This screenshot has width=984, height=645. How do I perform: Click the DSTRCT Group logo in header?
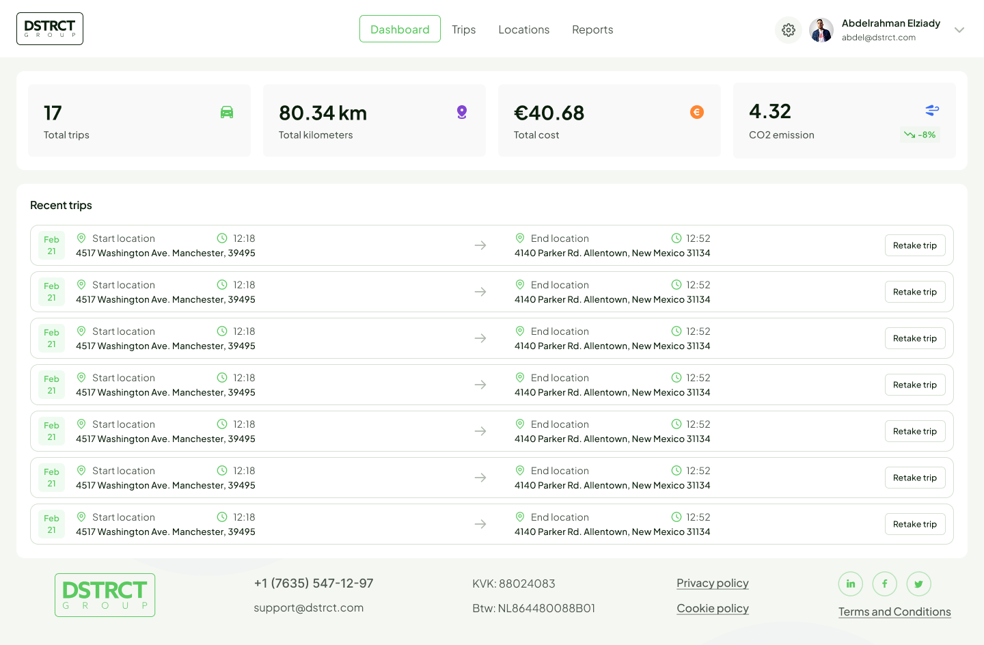point(50,29)
